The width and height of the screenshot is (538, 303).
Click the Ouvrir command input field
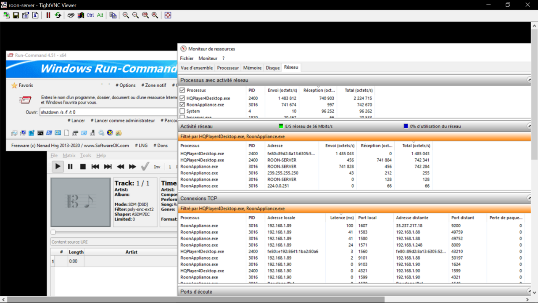108,112
